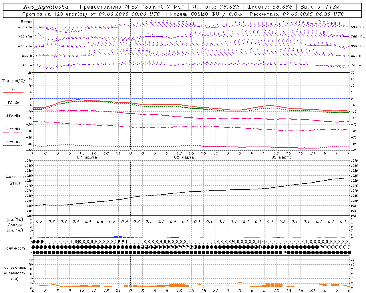Click the date label 07 марта
The height and width of the screenshot is (293, 366).
point(87,157)
